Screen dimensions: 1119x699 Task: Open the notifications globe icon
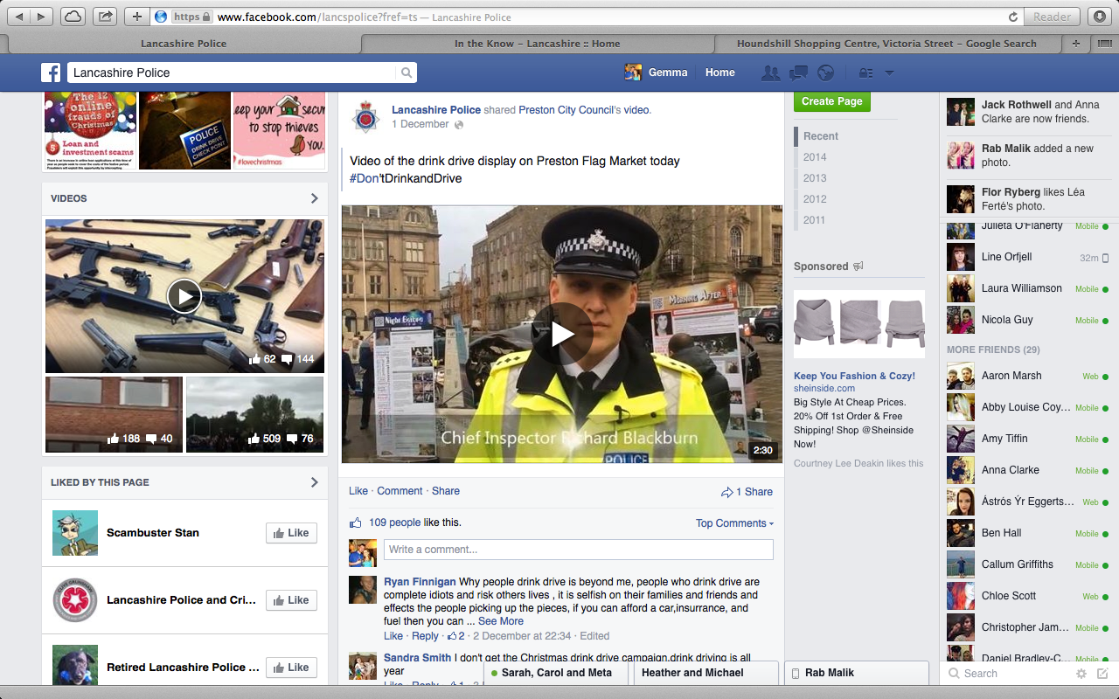tap(825, 73)
